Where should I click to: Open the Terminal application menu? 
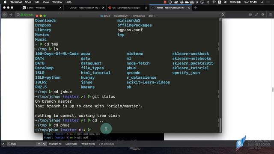(x=16, y=2)
